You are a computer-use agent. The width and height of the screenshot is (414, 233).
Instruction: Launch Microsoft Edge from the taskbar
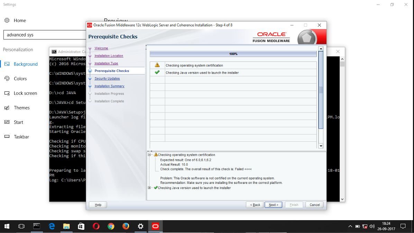[x=52, y=226]
